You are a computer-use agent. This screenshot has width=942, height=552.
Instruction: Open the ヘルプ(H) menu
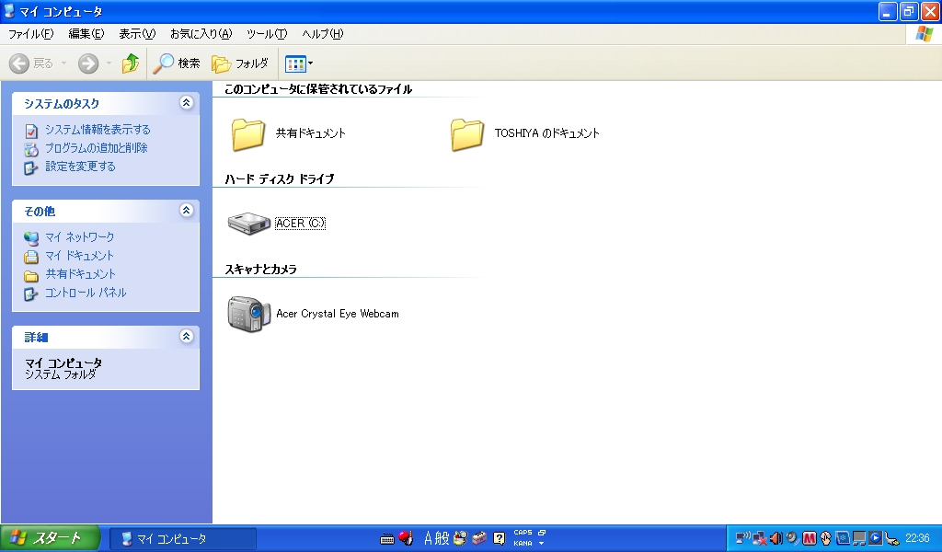323,34
